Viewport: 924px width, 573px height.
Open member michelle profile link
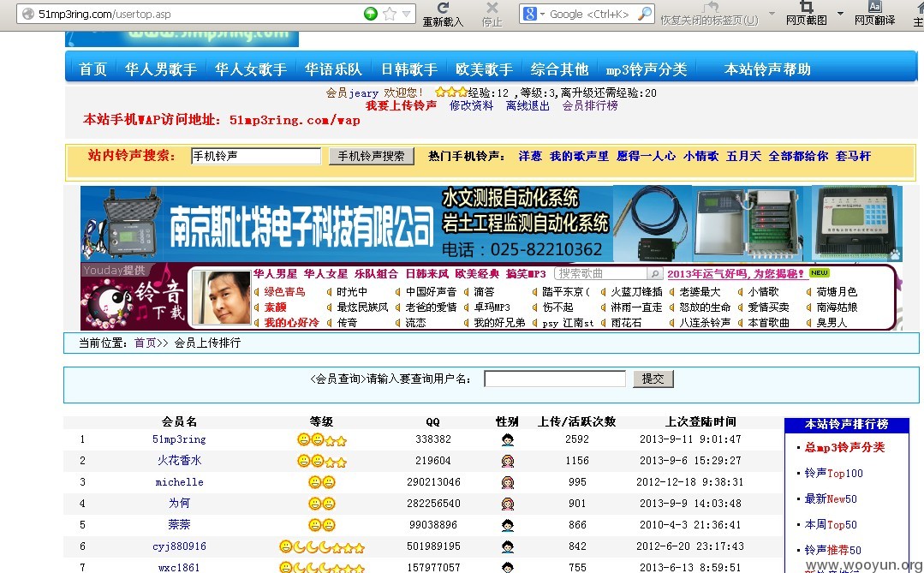[179, 482]
